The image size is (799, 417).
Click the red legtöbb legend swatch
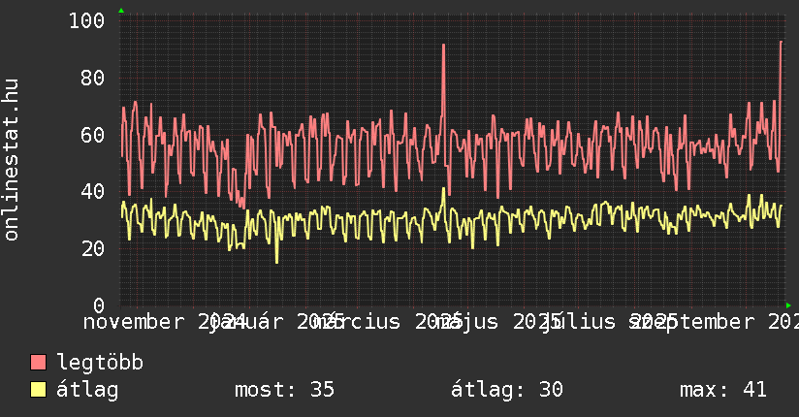pos(39,363)
